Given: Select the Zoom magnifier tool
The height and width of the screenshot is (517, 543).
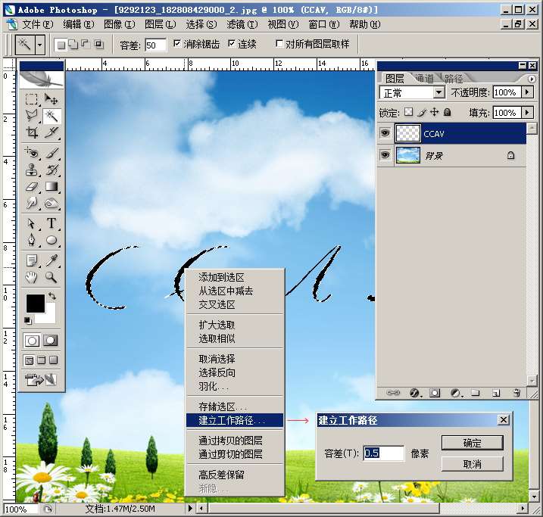Looking at the screenshot, I should [51, 277].
